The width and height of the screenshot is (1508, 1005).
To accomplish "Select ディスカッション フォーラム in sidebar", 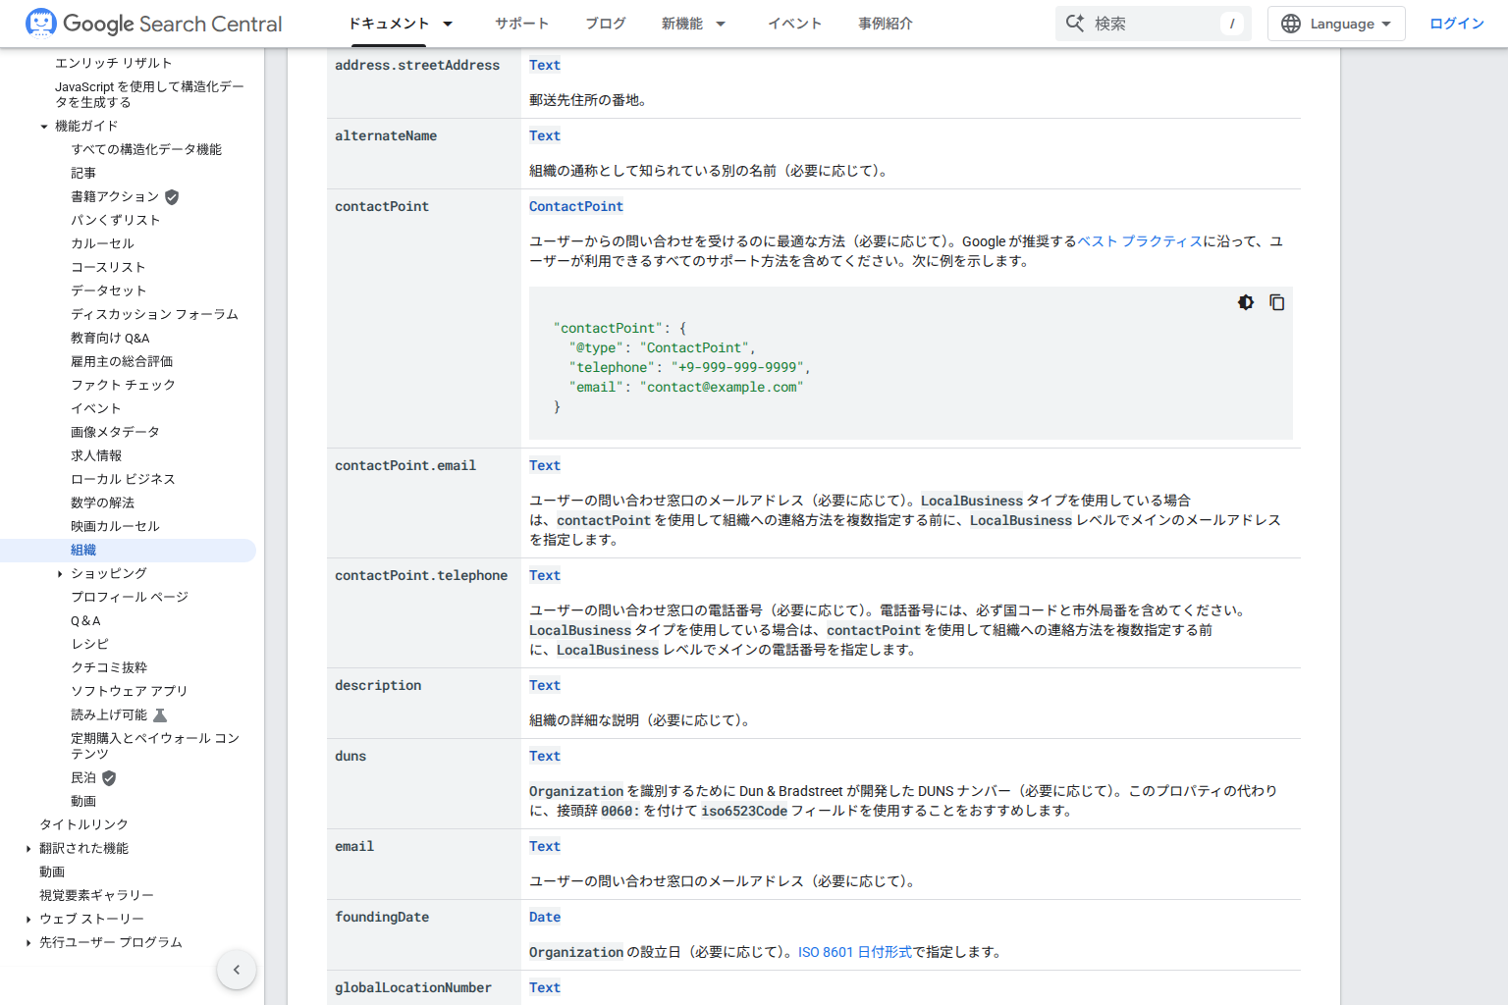I will tap(154, 315).
